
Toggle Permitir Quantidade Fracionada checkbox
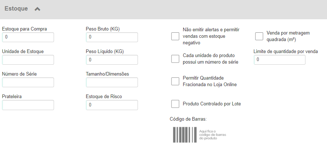pos(175,81)
